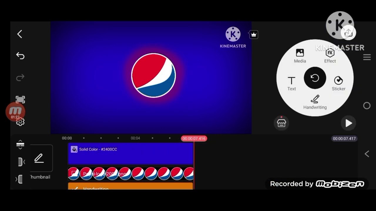The height and width of the screenshot is (211, 376).
Task: Expand the timeline track height control
Action: tap(20, 144)
